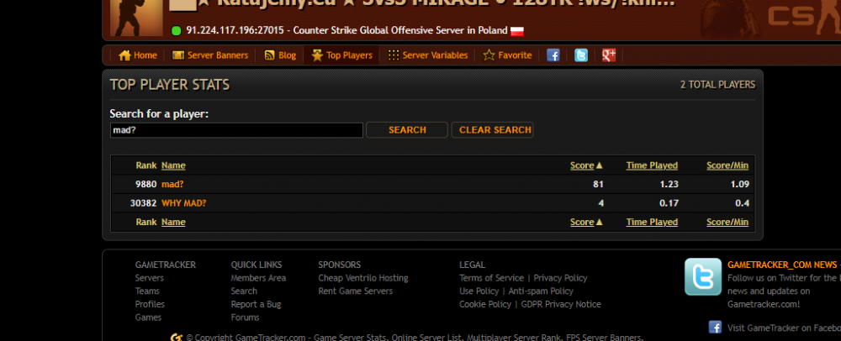Open GDPR Privacy Notice link
This screenshot has height=341, width=841.
(x=561, y=304)
